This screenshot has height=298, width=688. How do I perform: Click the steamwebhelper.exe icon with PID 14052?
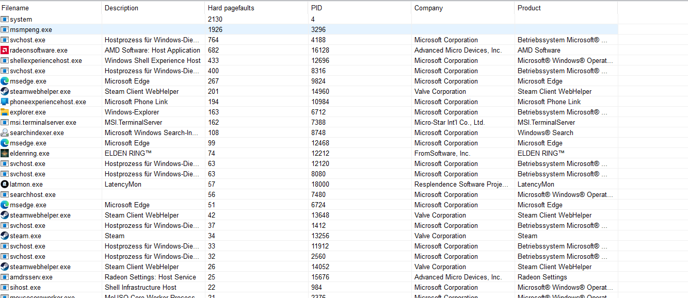click(x=5, y=267)
